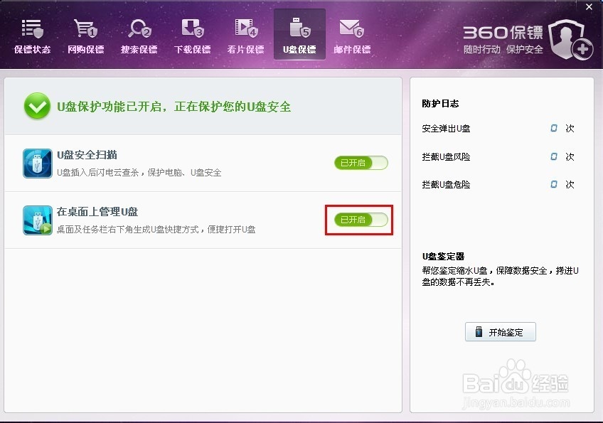The width and height of the screenshot is (603, 423).
Task: Toggle the U盘安全扫描 switch
Action: coord(361,163)
